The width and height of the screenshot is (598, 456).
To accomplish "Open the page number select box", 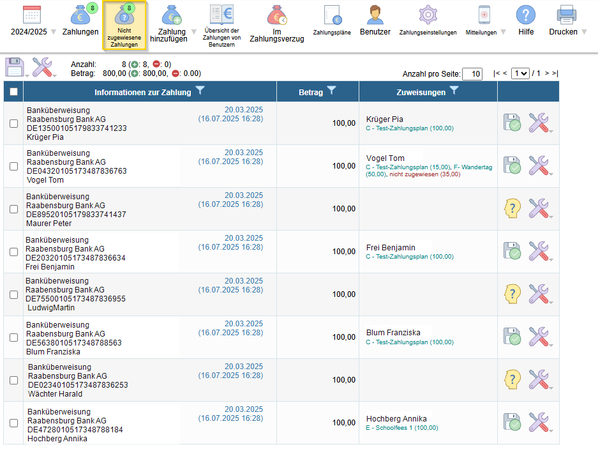I will pyautogui.click(x=520, y=73).
